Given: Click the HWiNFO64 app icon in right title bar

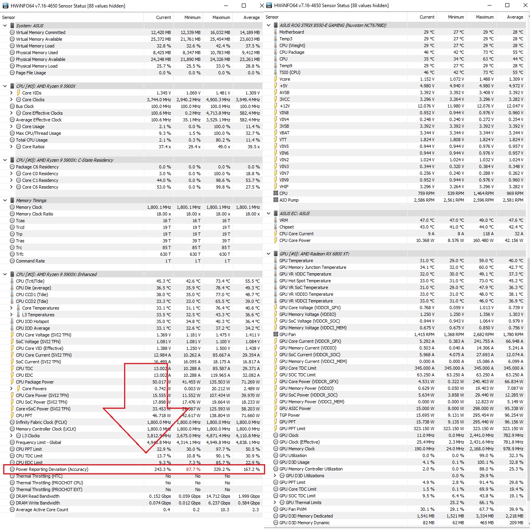Looking at the screenshot, I should click(x=269, y=6).
